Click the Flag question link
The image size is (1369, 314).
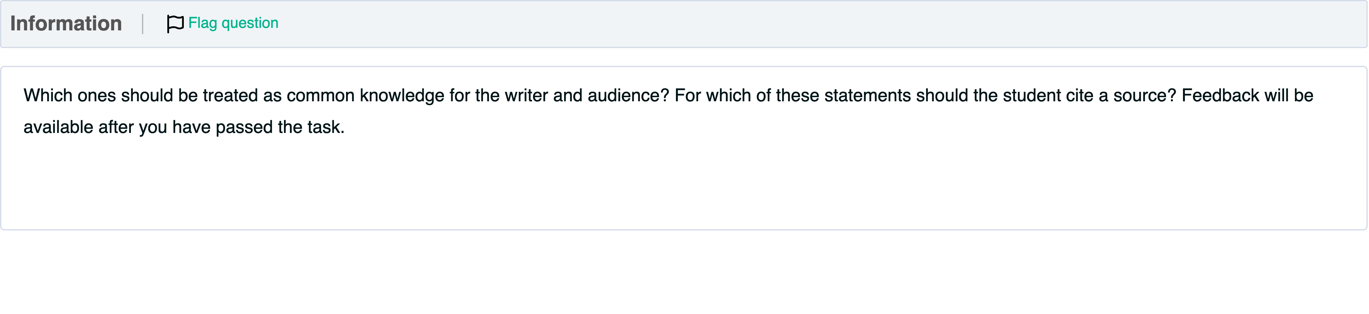tap(233, 23)
